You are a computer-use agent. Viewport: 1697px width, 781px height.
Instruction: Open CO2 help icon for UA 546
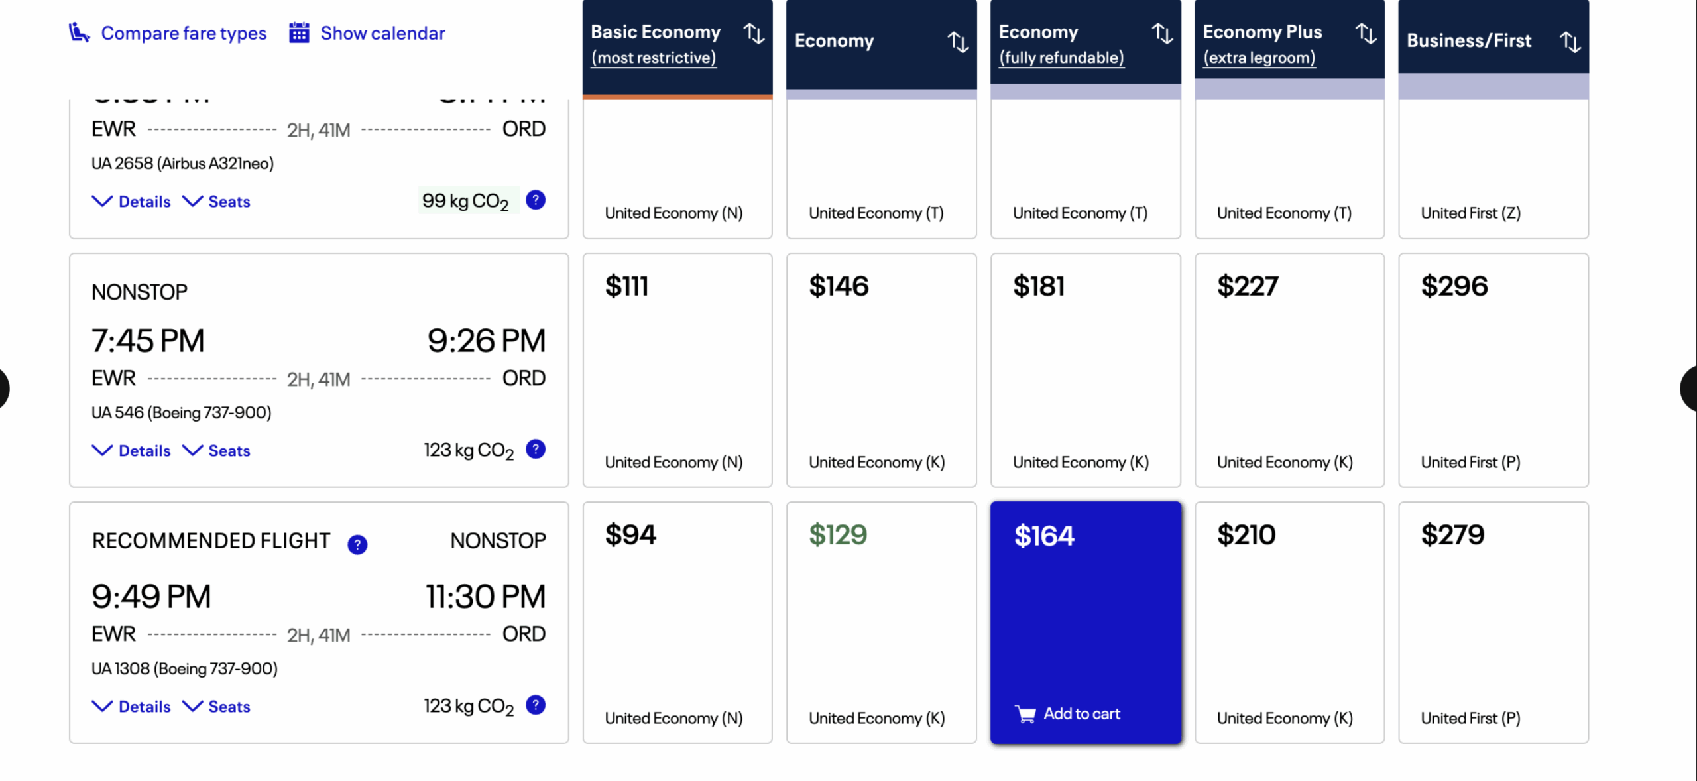click(x=535, y=450)
